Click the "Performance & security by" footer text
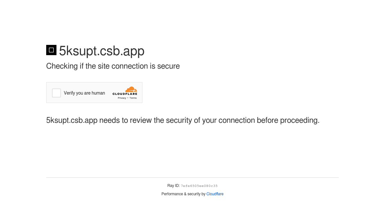Viewport: 385px width, 202px height. coord(184,194)
